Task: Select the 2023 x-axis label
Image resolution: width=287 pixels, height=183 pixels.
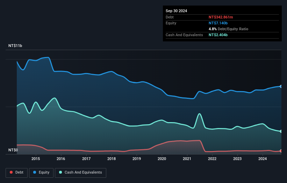Action: (x=237, y=159)
